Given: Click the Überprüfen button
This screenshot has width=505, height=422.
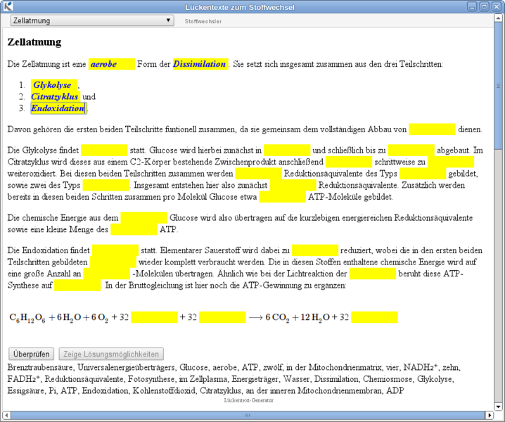Looking at the screenshot, I should [x=31, y=354].
